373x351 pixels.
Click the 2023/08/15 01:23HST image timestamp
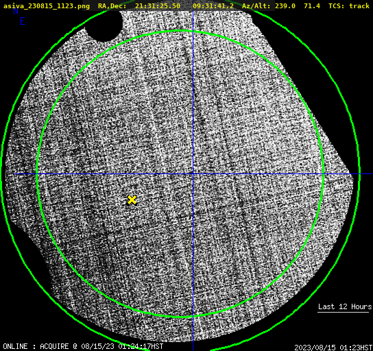coord(333,348)
